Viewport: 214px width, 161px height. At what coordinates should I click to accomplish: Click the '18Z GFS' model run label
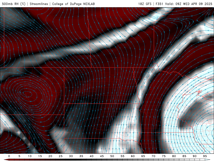pos(145,4)
